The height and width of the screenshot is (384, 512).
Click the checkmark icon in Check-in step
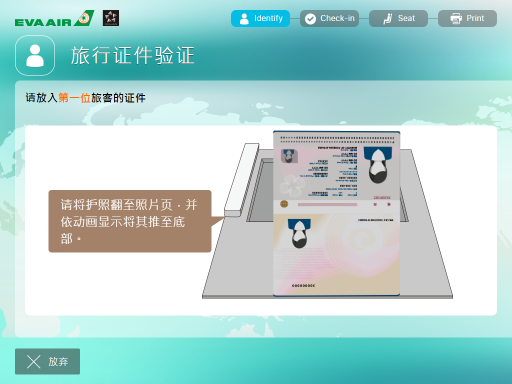coord(310,18)
